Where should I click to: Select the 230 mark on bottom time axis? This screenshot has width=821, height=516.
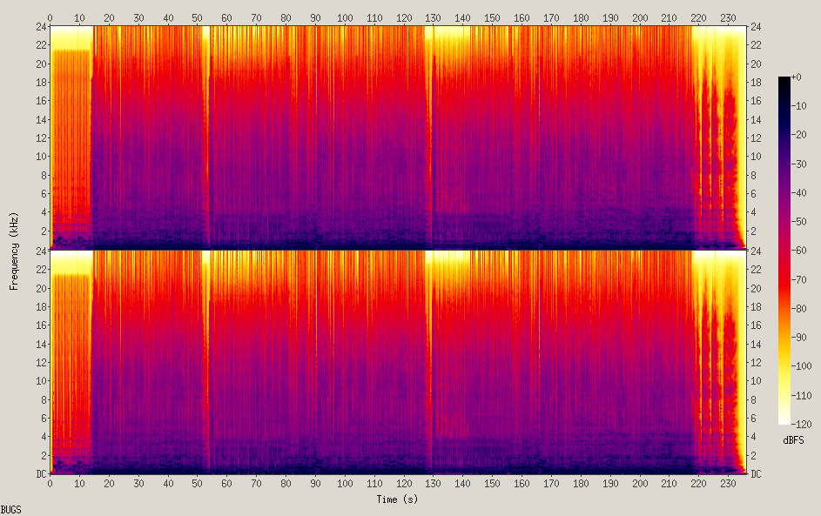point(730,484)
